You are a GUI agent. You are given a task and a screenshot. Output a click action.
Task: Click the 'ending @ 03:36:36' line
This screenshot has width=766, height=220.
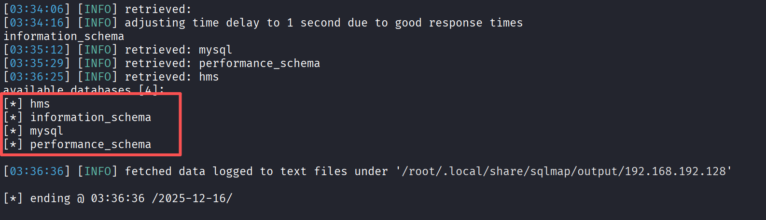coord(87,198)
